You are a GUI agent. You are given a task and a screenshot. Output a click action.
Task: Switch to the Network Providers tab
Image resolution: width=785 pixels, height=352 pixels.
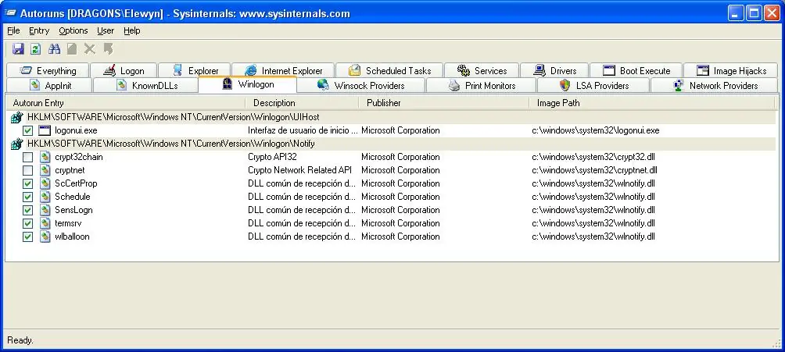(x=715, y=86)
